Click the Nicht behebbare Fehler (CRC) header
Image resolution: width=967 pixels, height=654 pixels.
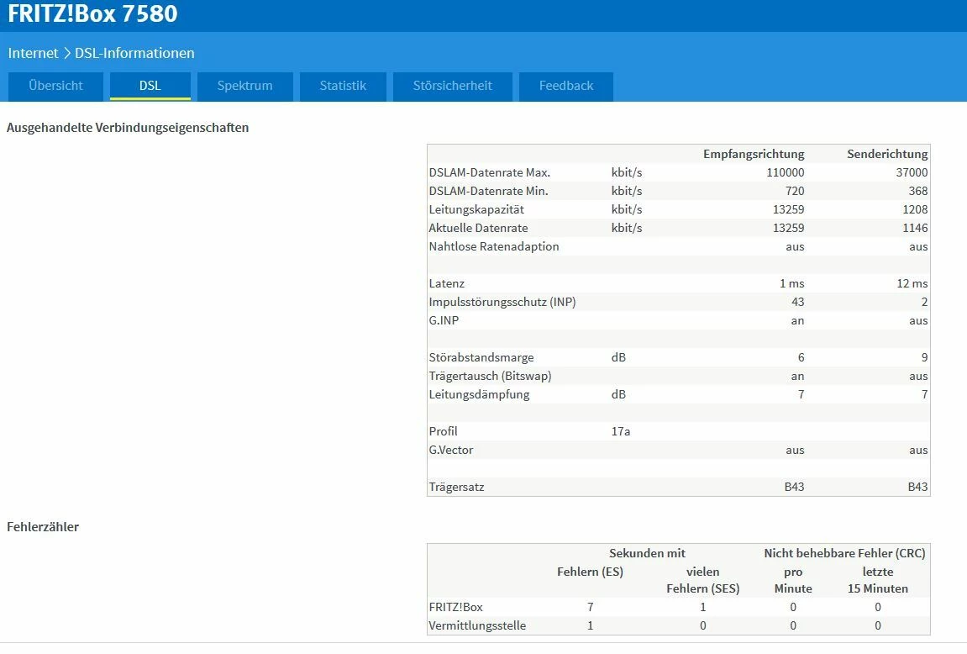(x=843, y=553)
